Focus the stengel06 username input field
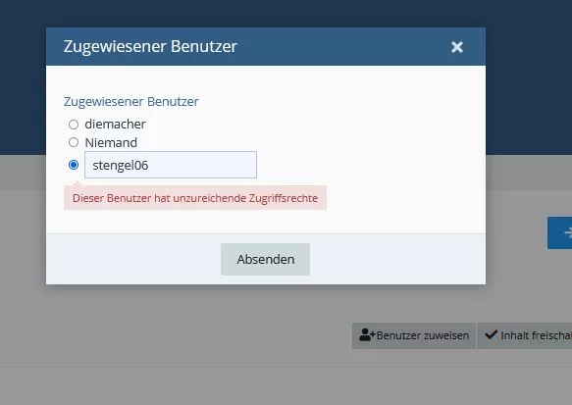Image resolution: width=572 pixels, height=405 pixels. (x=171, y=165)
